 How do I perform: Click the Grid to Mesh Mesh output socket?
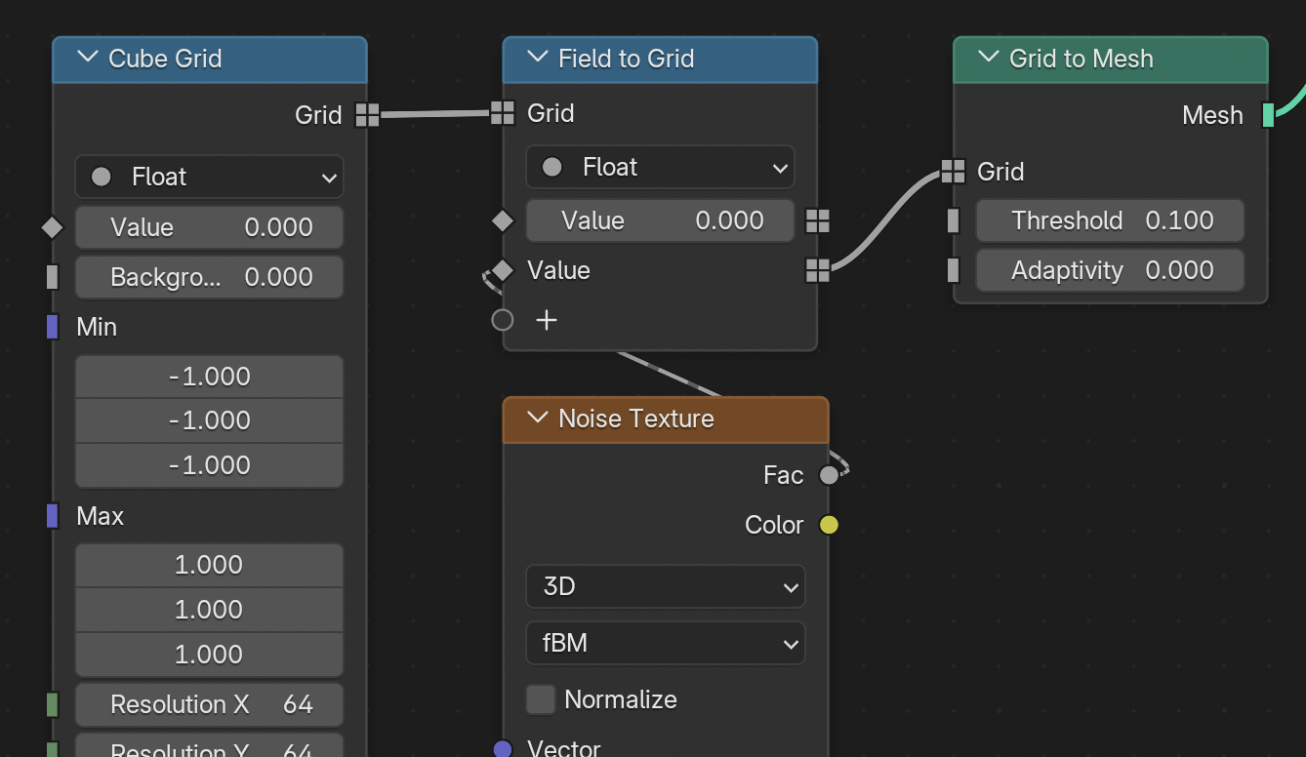[x=1268, y=115]
